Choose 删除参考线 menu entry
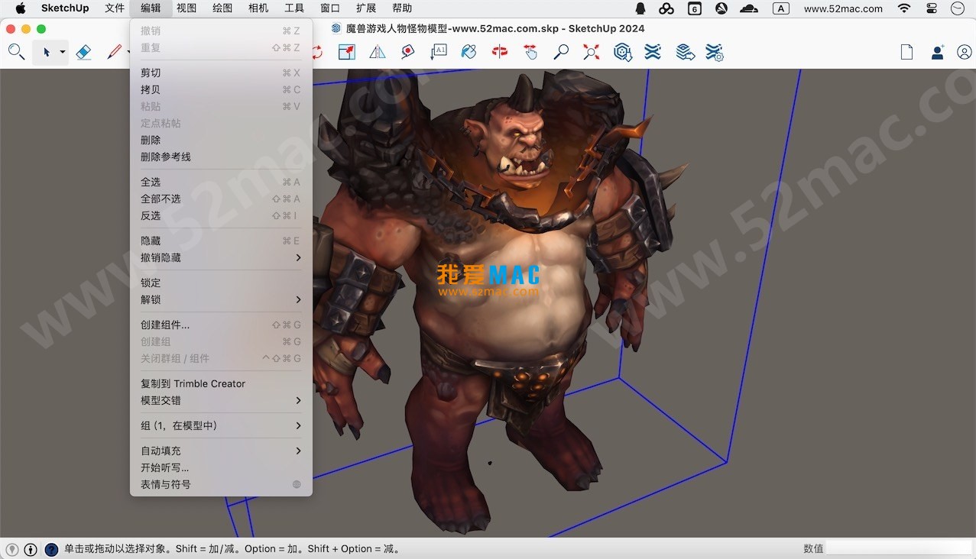 [221, 157]
